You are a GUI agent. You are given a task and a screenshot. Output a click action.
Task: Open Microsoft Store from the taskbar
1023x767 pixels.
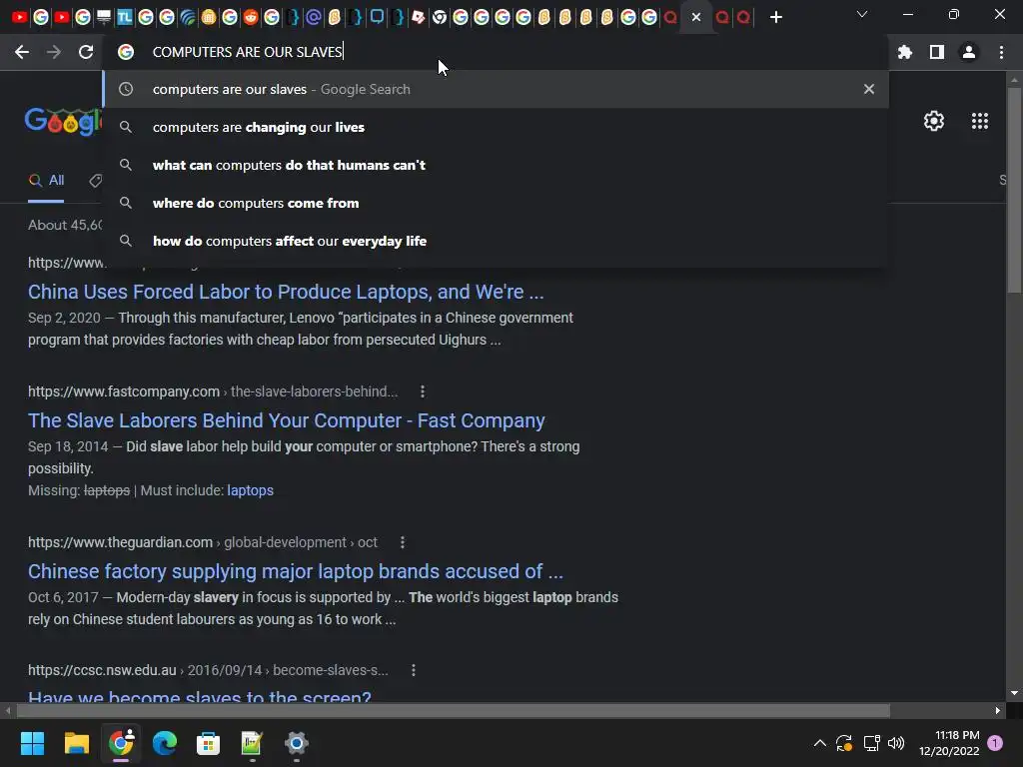(208, 743)
